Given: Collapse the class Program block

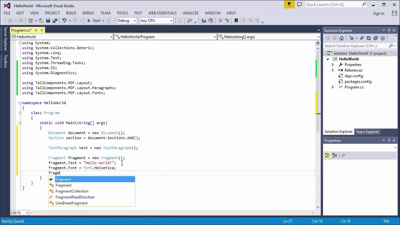Looking at the screenshot, I should click(20, 113).
